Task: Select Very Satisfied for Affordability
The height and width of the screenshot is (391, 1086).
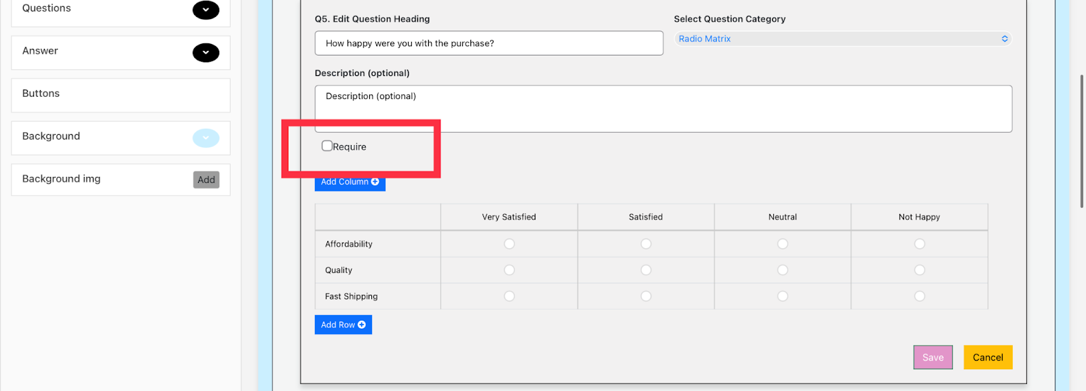Action: (509, 244)
